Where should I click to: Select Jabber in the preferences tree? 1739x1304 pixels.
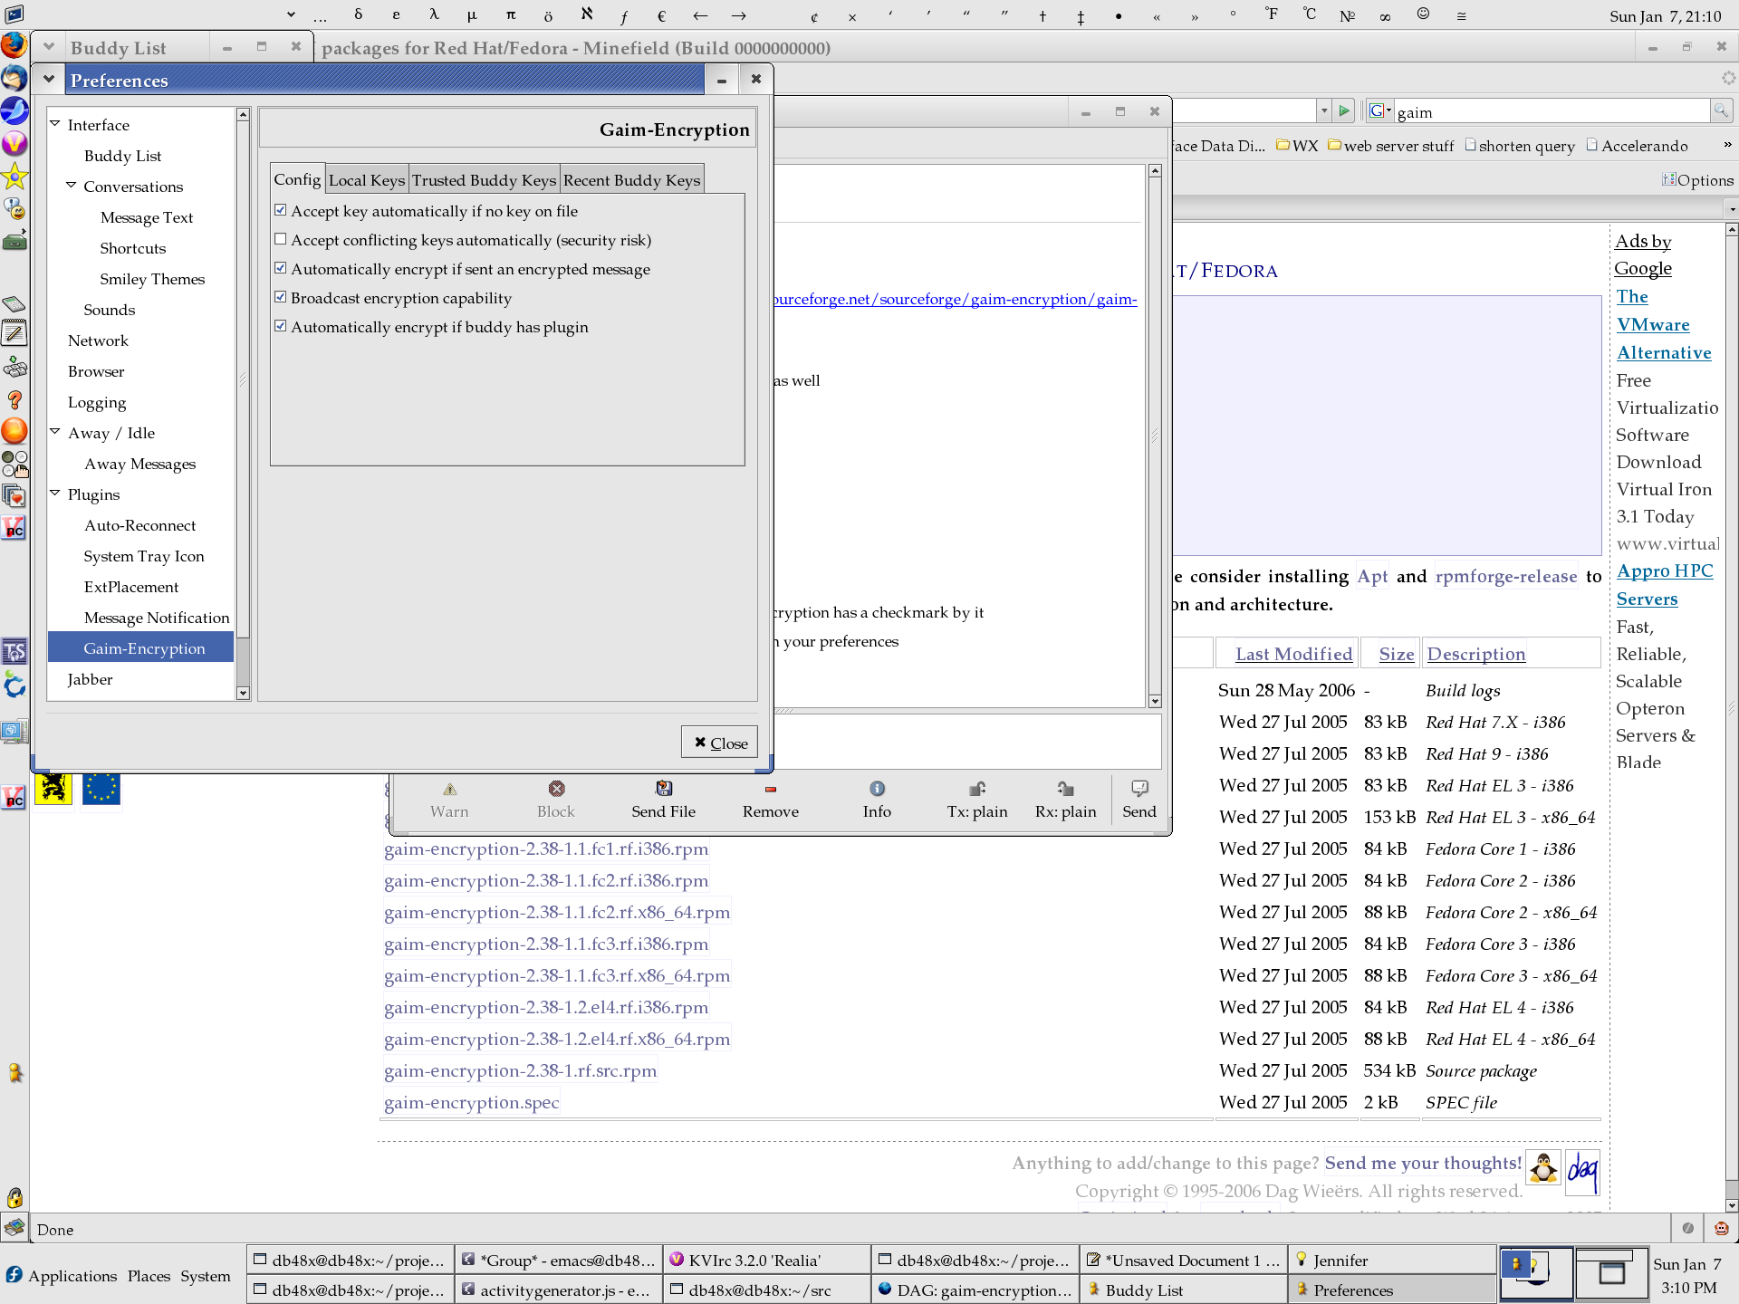(90, 679)
